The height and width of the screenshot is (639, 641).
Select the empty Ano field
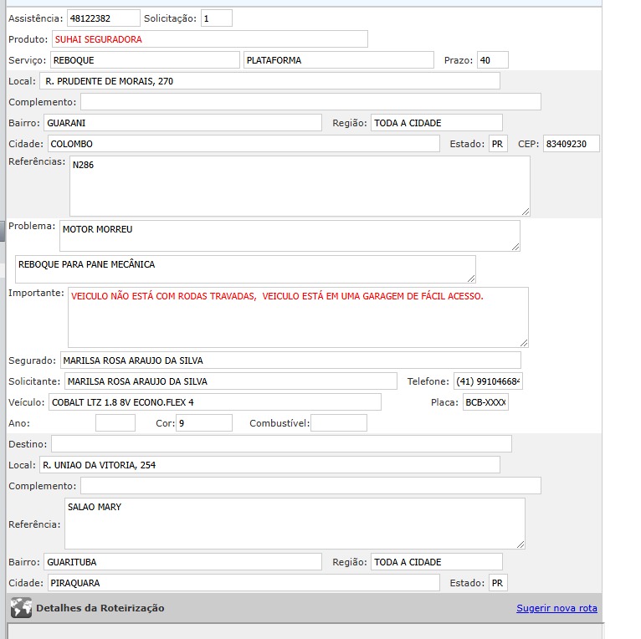(115, 423)
